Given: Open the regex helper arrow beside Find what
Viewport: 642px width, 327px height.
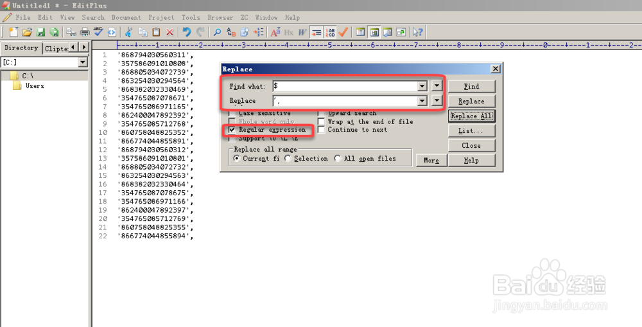Looking at the screenshot, I should tap(437, 85).
